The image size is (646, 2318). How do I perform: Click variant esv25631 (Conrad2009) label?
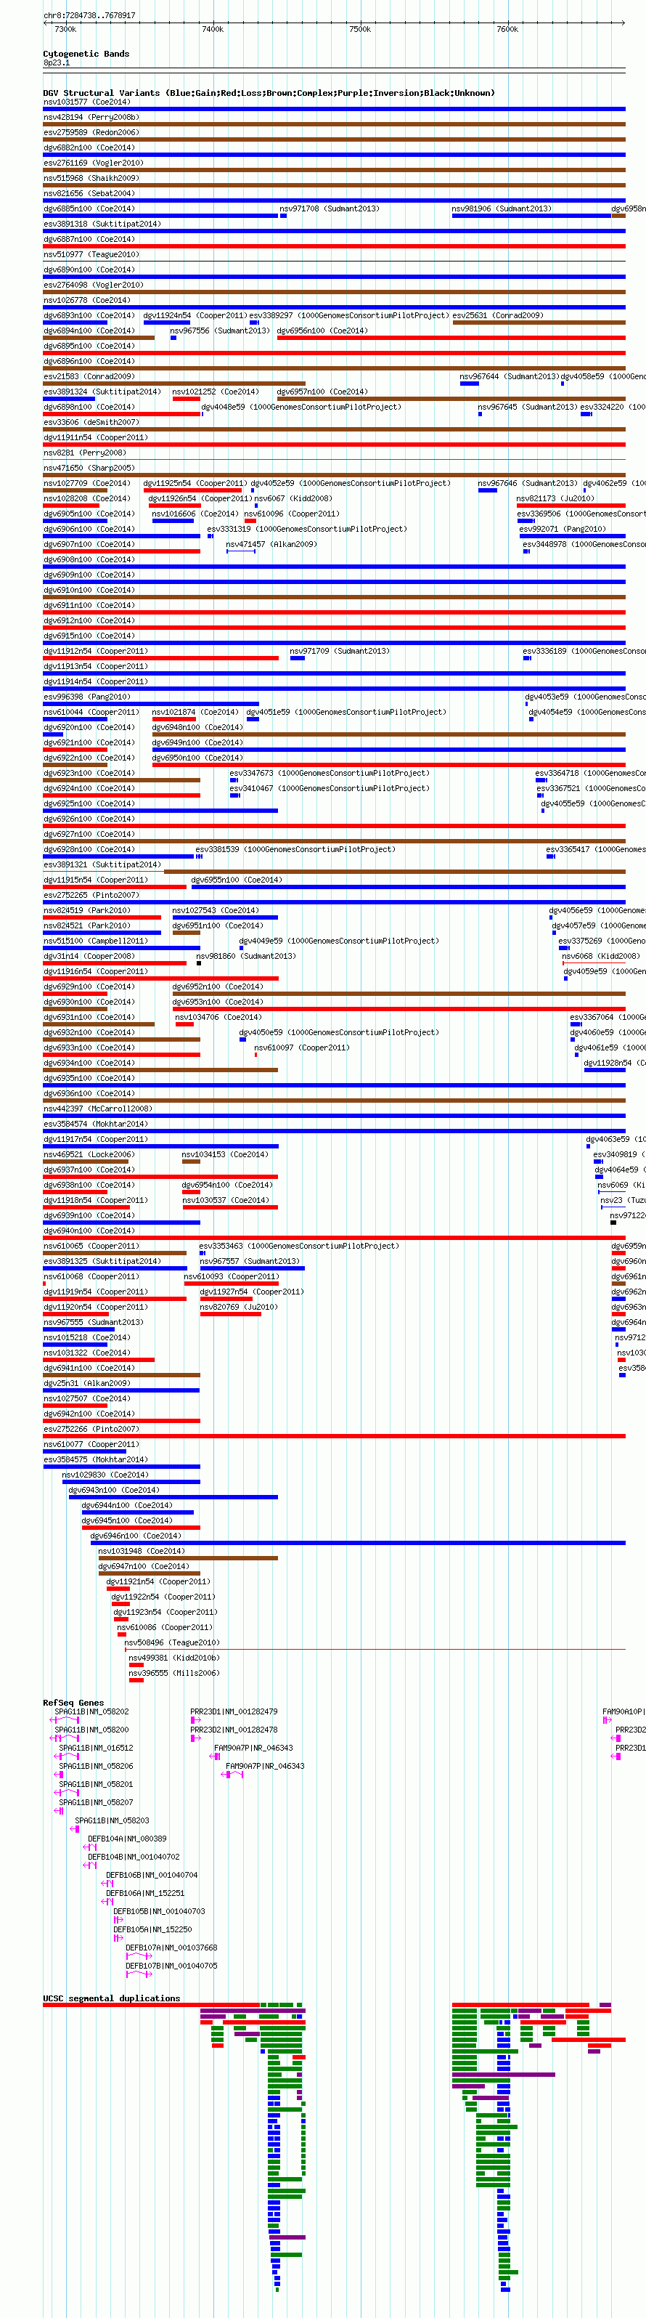click(497, 316)
